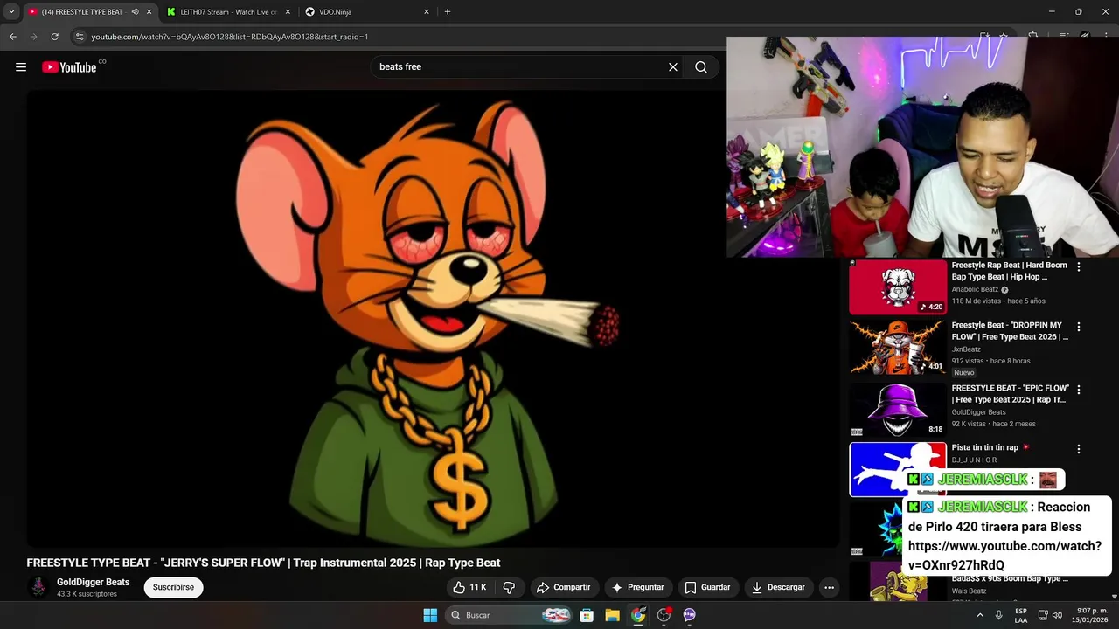Open the purple chat app in taskbar
The width and height of the screenshot is (1119, 629).
pos(689,615)
